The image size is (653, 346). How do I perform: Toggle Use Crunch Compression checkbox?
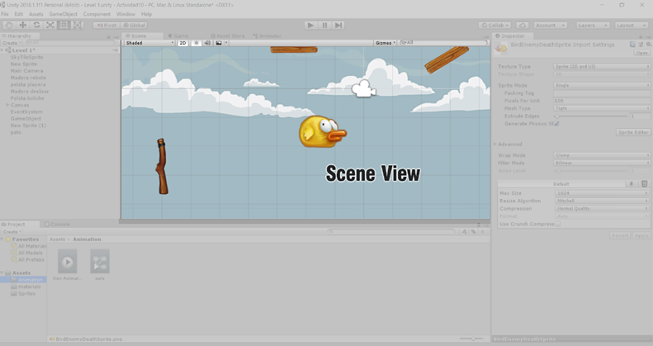tap(557, 224)
